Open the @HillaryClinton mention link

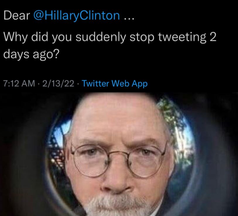tap(77, 16)
